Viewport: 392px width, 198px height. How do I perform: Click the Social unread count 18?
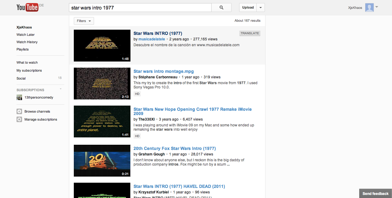(x=60, y=78)
